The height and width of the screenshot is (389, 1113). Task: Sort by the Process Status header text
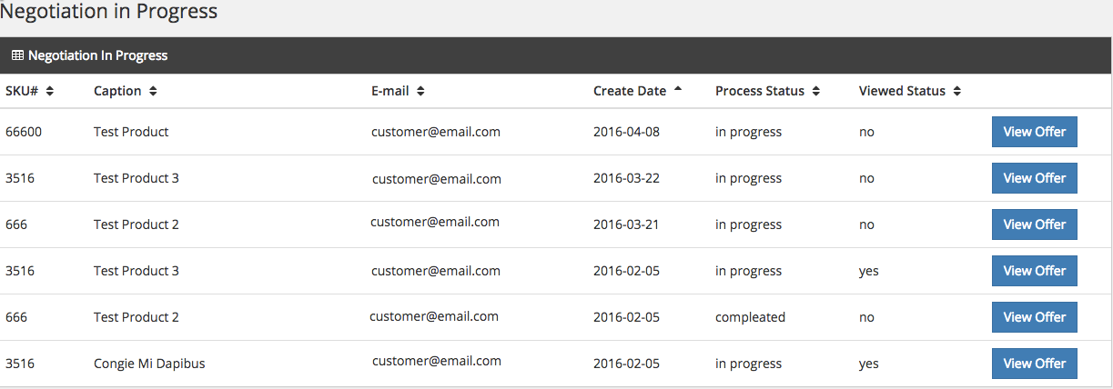pos(759,91)
